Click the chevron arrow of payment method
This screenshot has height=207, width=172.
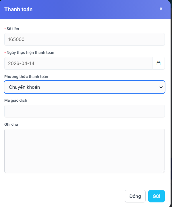(161, 87)
